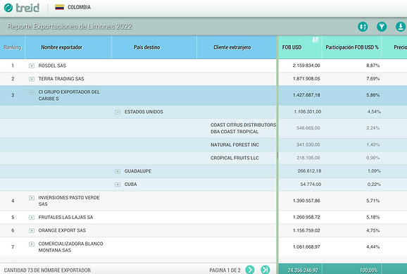The width and height of the screenshot is (407, 274).
Task: Click value 546.665,00
Action: coord(308,128)
